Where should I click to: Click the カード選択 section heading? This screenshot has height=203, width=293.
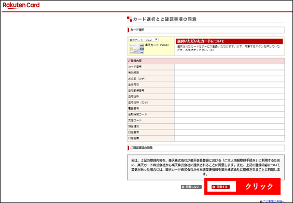137,30
